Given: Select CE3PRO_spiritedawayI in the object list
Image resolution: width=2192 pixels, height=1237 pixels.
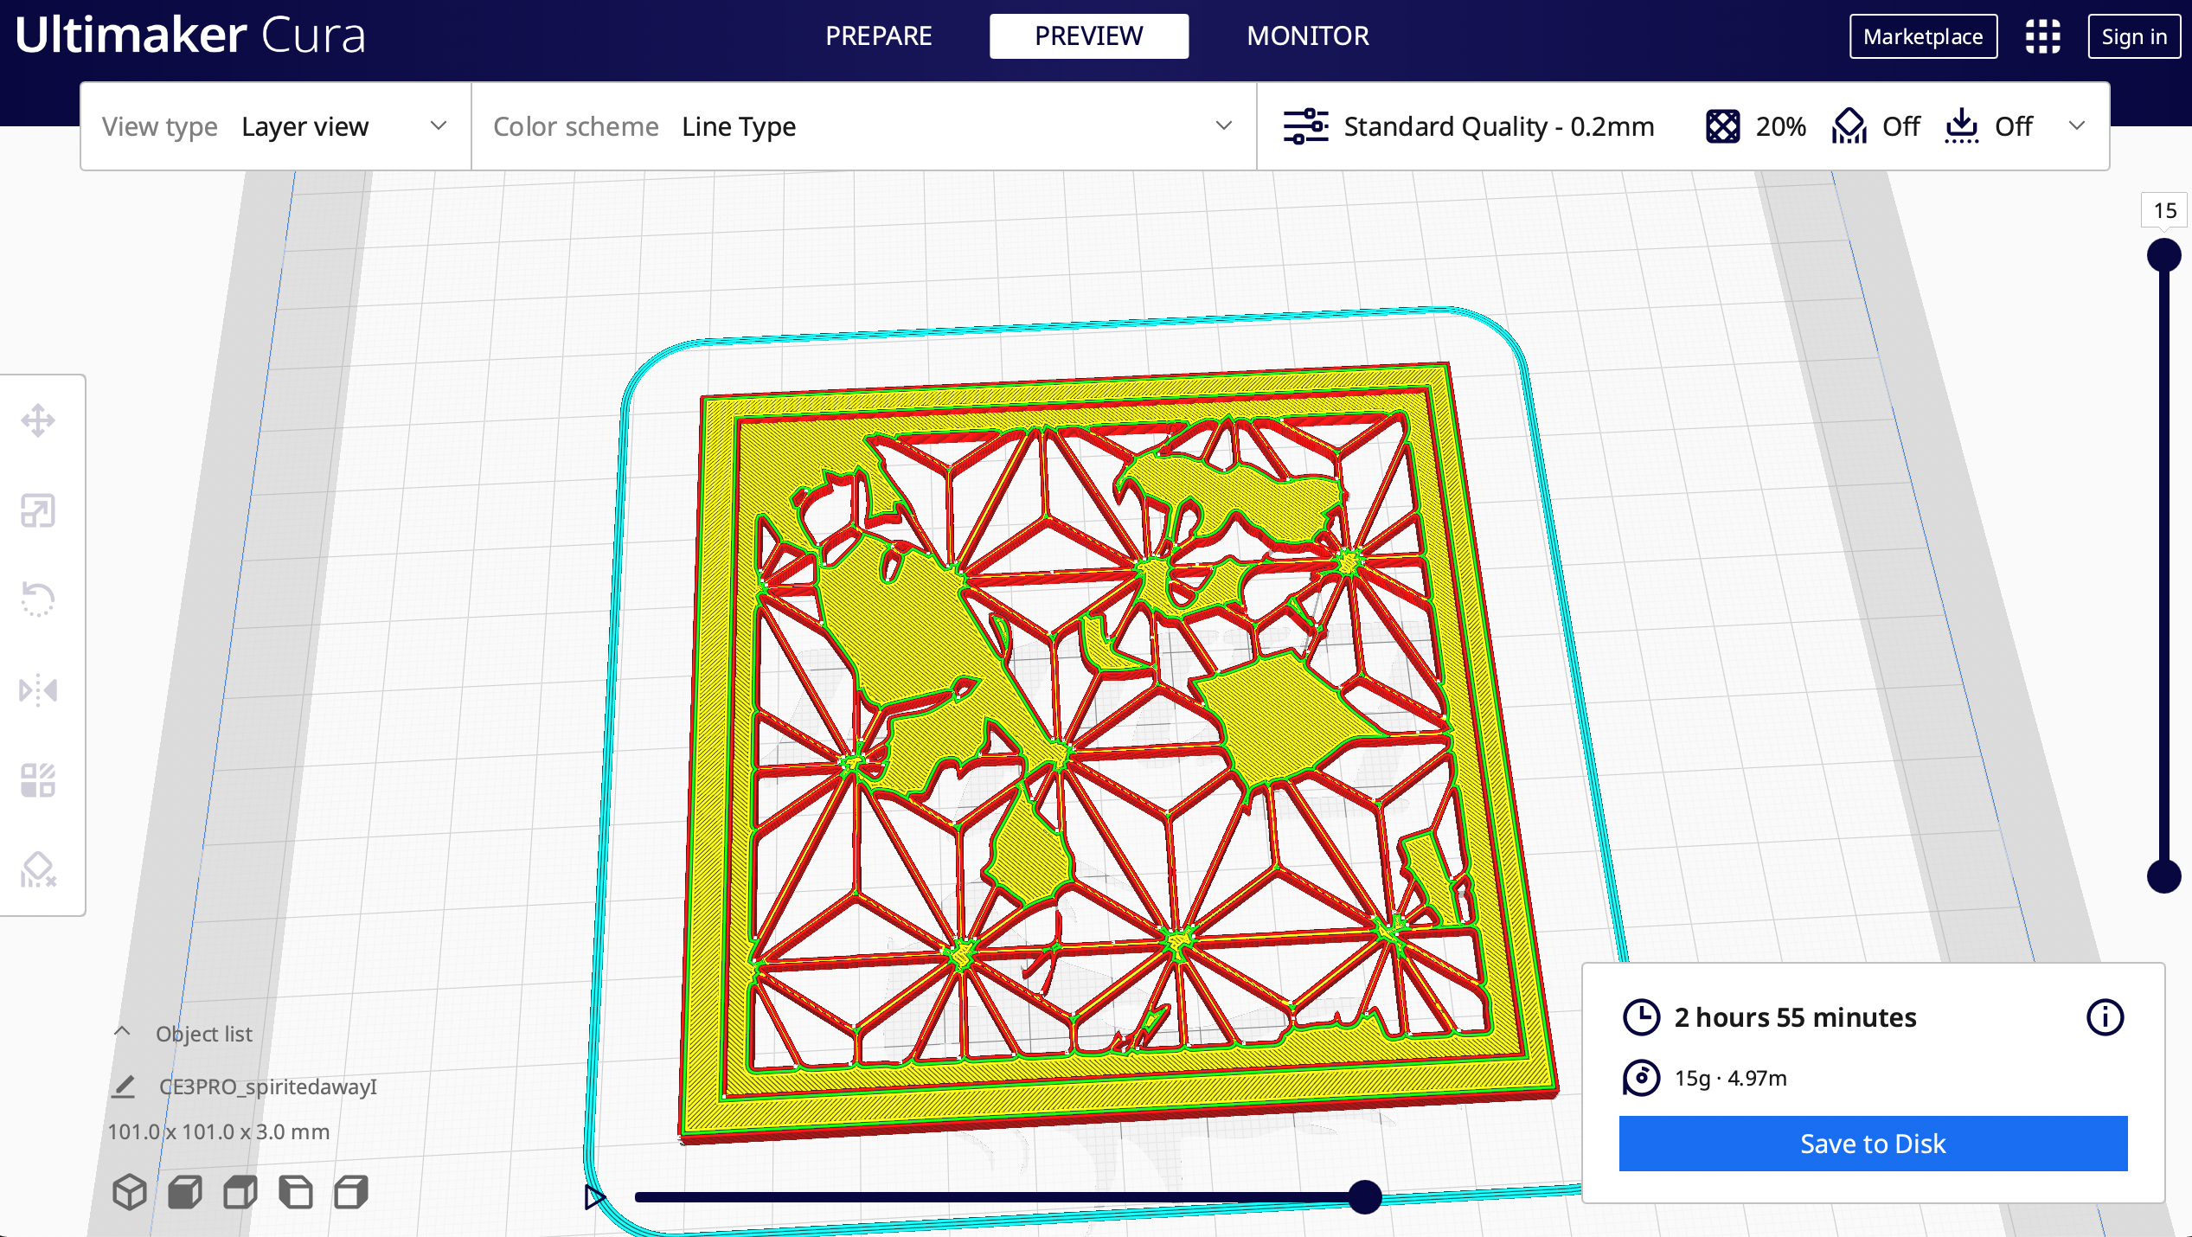Looking at the screenshot, I should click(268, 1086).
